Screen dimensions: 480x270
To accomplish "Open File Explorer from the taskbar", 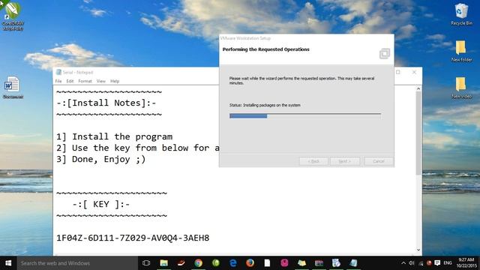I will pos(163,263).
